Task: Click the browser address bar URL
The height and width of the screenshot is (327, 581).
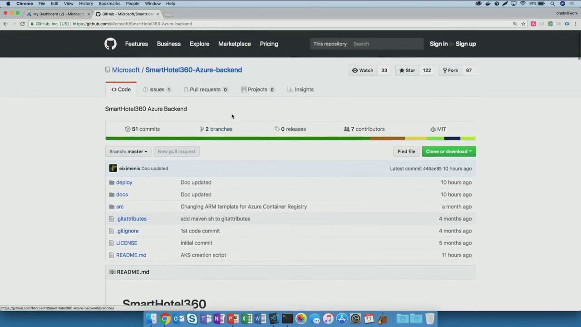Action: pos(132,24)
